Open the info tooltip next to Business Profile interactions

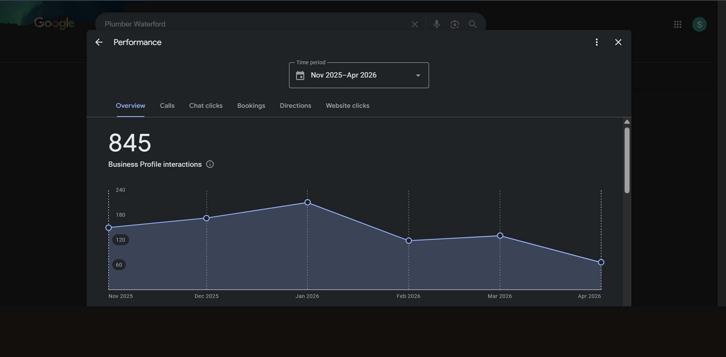(210, 164)
